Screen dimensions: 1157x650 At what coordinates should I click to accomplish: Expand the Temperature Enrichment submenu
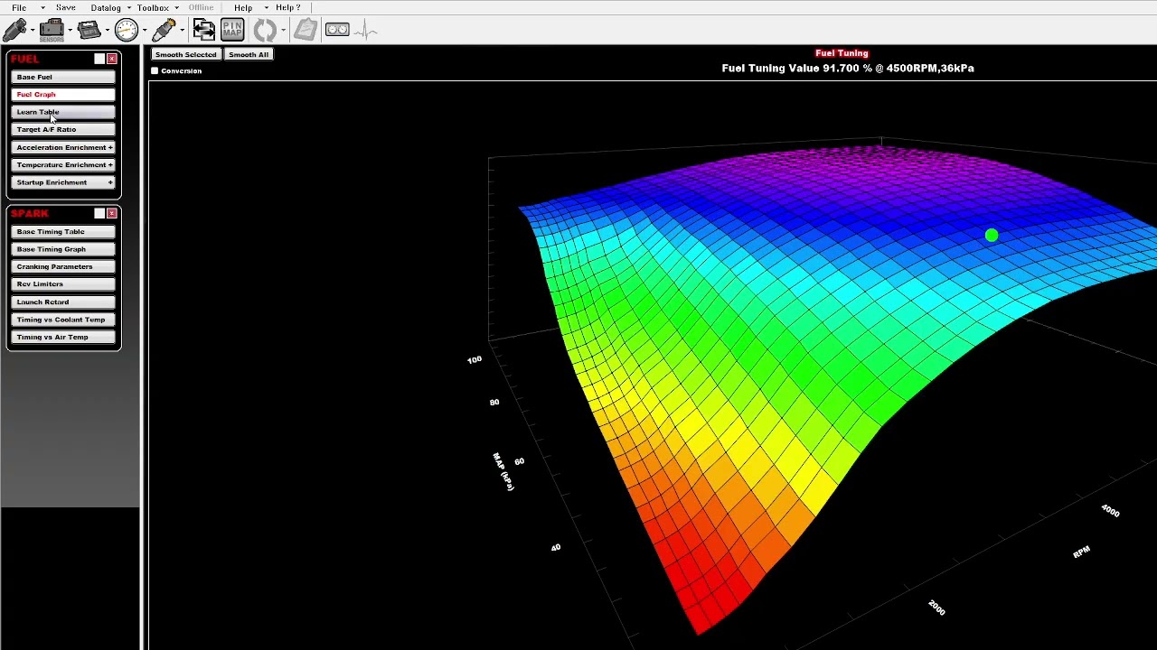(64, 165)
